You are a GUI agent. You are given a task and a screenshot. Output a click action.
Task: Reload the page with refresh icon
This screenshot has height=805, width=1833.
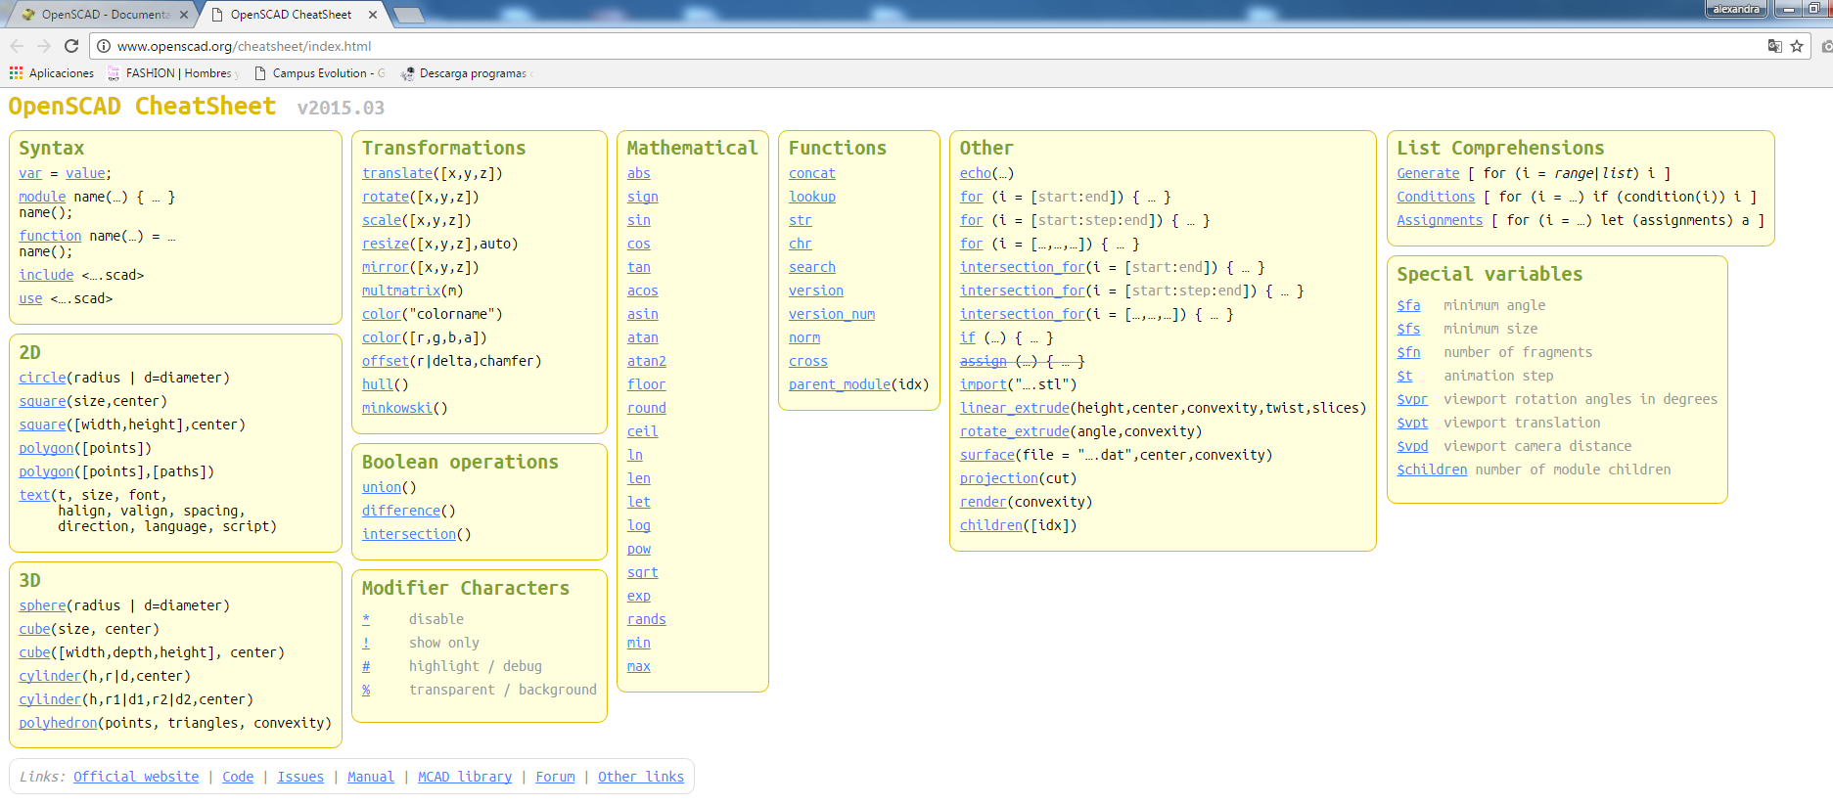coord(71,46)
